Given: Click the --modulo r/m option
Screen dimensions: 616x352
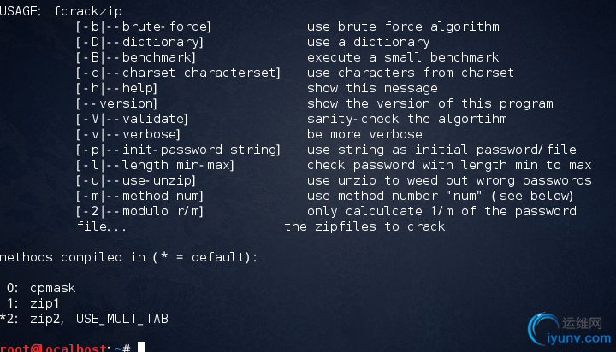Looking at the screenshot, I should tap(139, 211).
